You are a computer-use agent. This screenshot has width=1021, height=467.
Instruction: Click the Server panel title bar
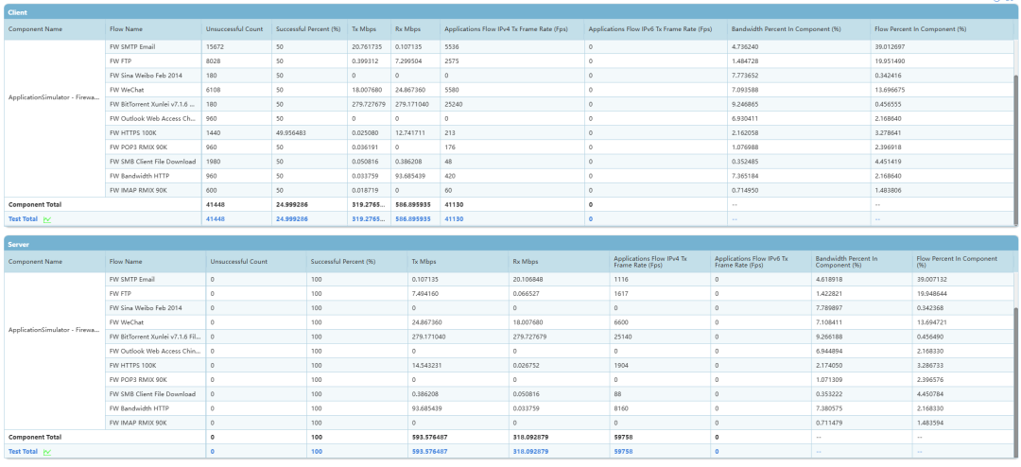pos(510,244)
